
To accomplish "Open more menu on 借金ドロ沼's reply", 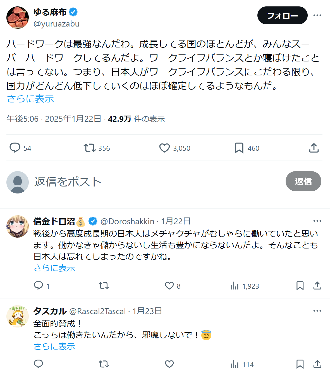I will (317, 221).
